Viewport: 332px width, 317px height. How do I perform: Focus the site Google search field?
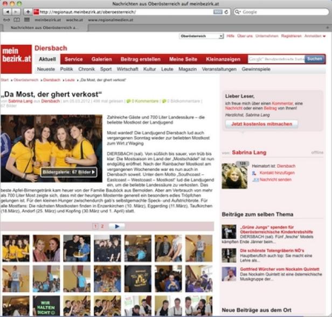(276, 59)
